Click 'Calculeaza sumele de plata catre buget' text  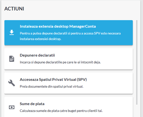[x=61, y=111]
